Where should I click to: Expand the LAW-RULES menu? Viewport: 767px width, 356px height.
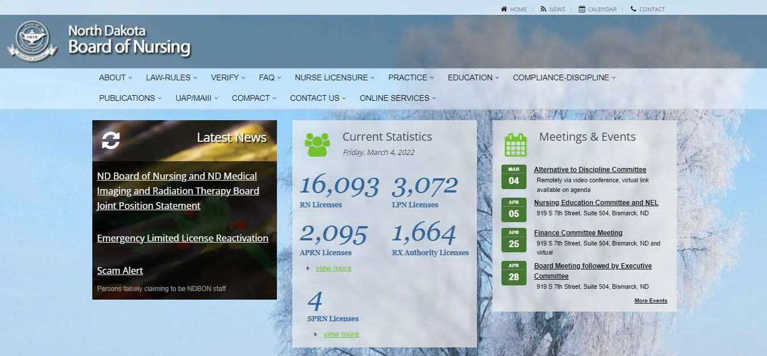(x=172, y=77)
